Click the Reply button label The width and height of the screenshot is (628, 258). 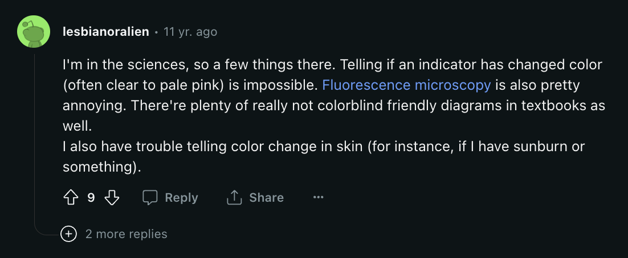pos(181,197)
